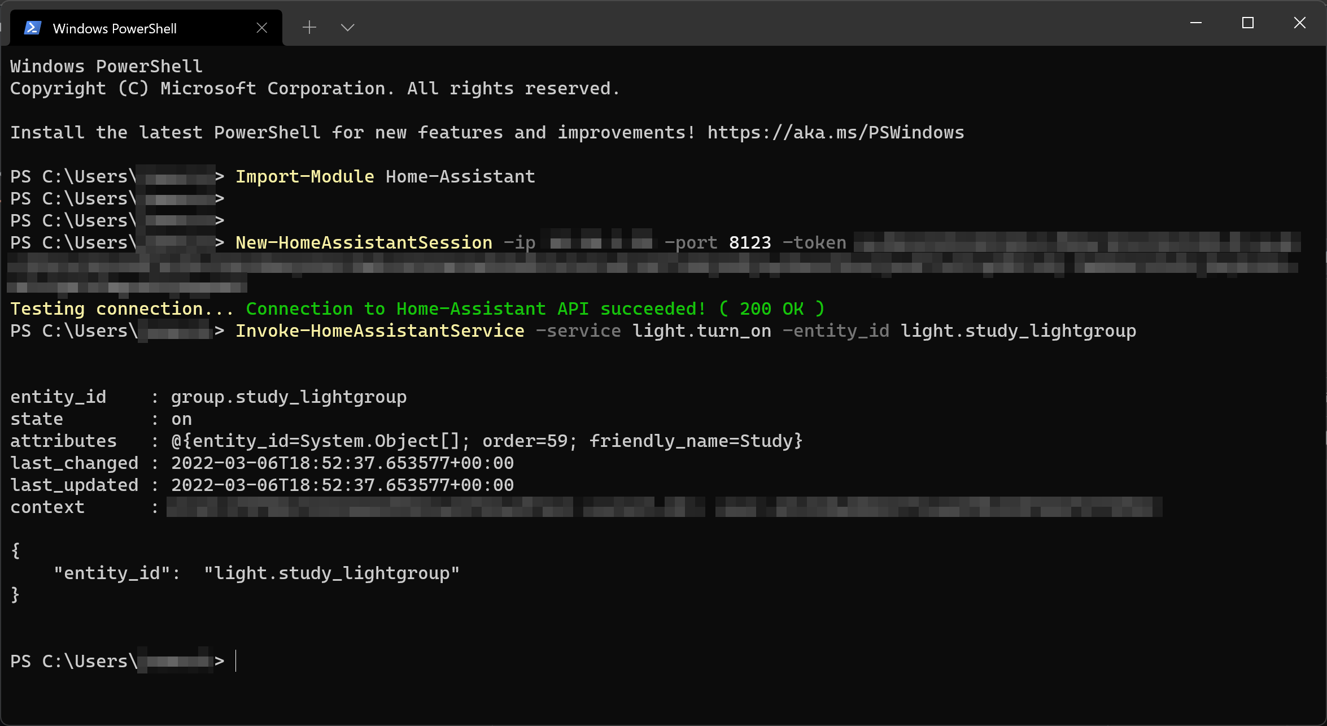This screenshot has width=1327, height=726.
Task: Click the group.study_lightgroup entity value
Action: (289, 397)
